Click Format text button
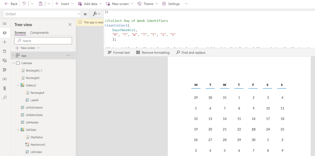The image size is (315, 156). 119,53
